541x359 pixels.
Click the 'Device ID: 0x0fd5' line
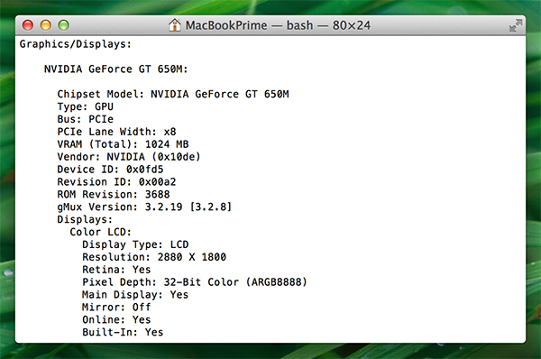click(110, 170)
